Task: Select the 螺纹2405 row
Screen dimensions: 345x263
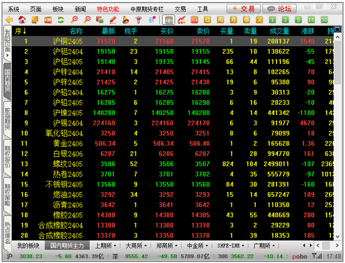Action: click(173, 164)
